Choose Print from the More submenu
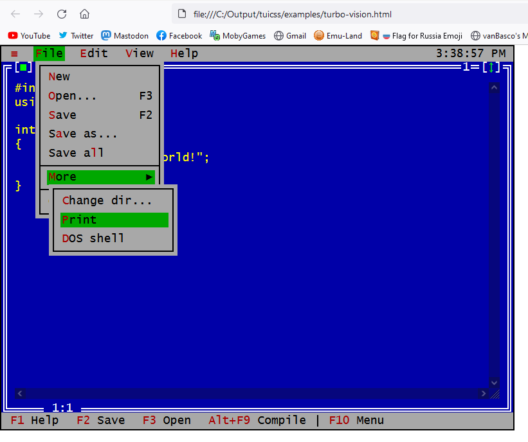The image size is (528, 442). click(114, 220)
